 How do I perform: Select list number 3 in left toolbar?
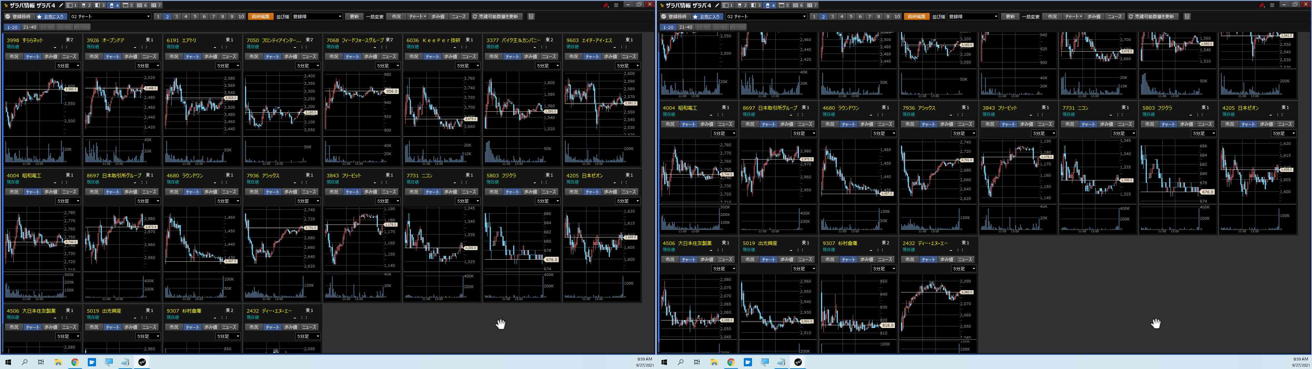click(176, 16)
